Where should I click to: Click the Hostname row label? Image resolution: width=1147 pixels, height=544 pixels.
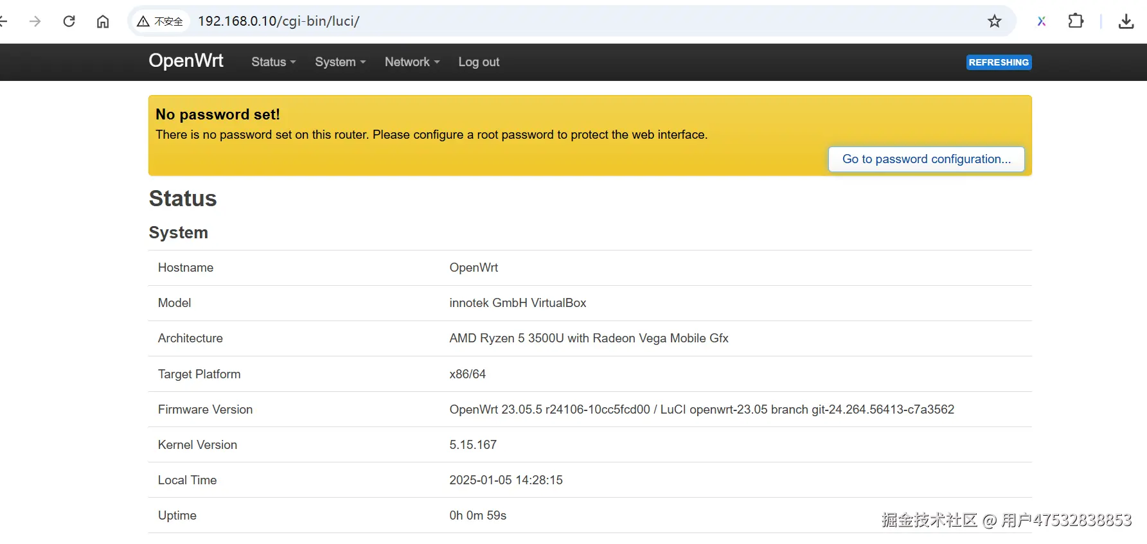(186, 268)
